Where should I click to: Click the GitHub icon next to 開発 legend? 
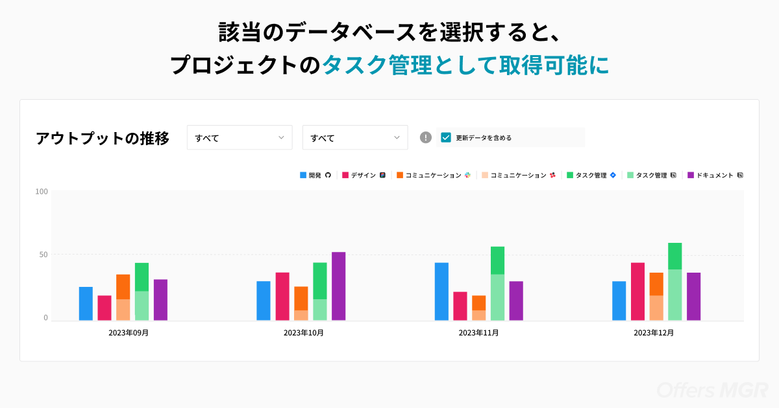tap(328, 175)
